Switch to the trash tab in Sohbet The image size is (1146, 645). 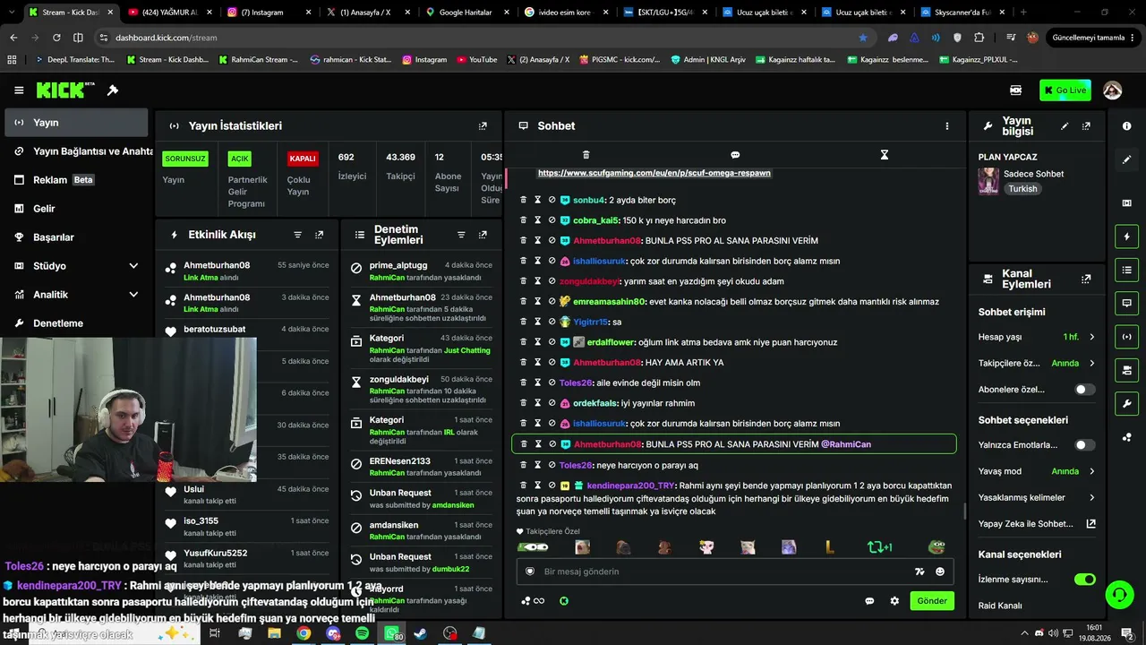[x=586, y=155]
